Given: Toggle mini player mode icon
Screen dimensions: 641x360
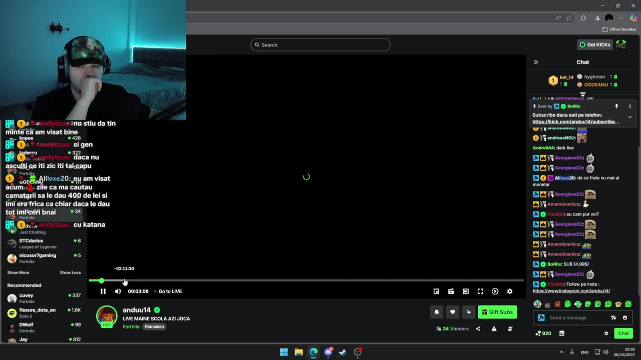Looking at the screenshot, I should click(x=436, y=291).
